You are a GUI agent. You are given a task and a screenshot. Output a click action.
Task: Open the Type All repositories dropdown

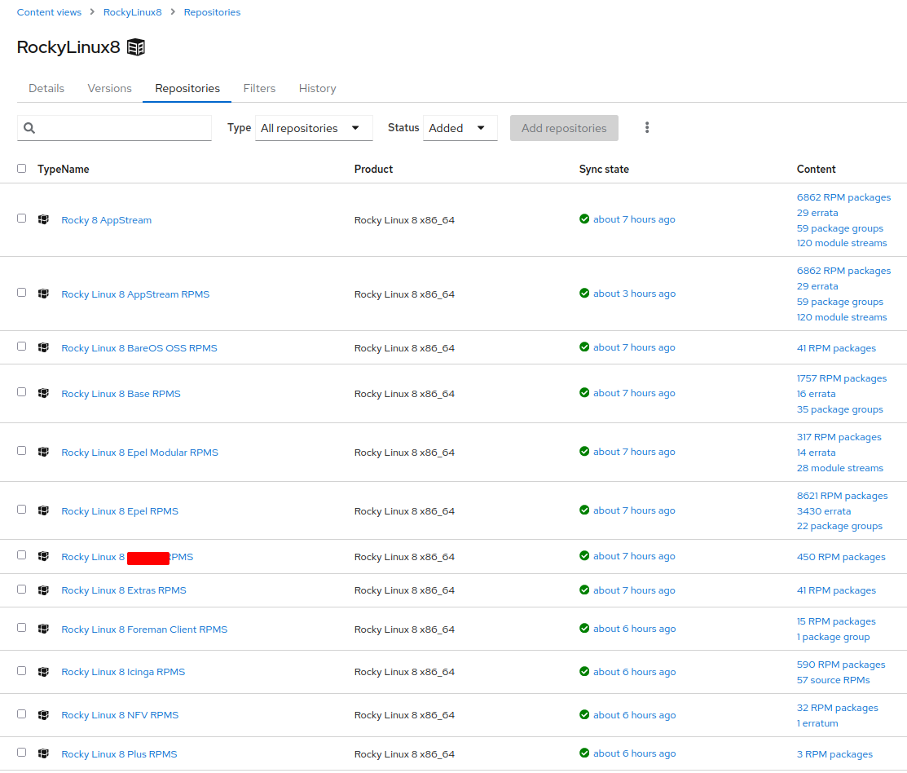point(314,128)
